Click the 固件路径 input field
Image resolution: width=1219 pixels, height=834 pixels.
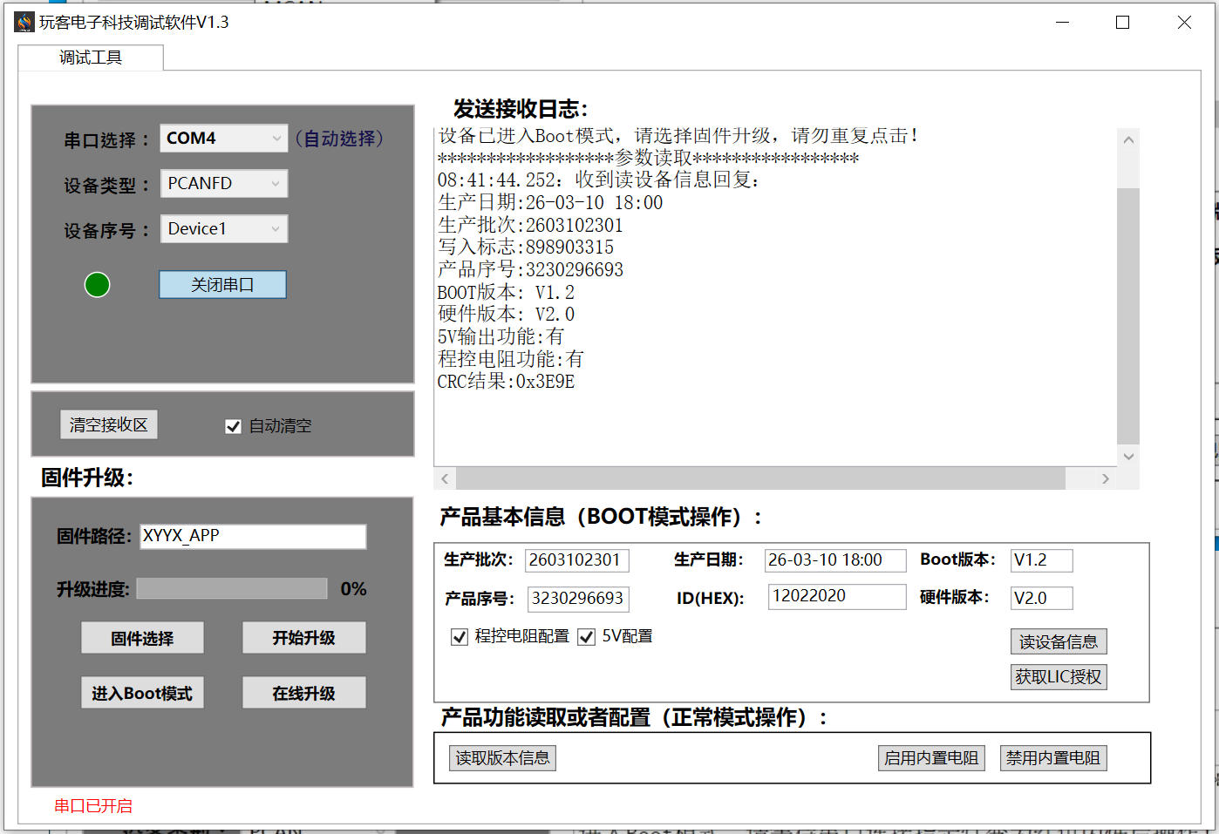click(253, 536)
